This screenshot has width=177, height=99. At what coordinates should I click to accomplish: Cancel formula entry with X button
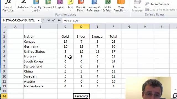[49, 20]
